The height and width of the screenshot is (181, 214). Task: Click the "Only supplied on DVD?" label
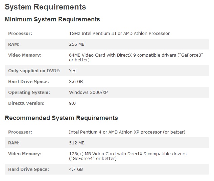(x=29, y=71)
